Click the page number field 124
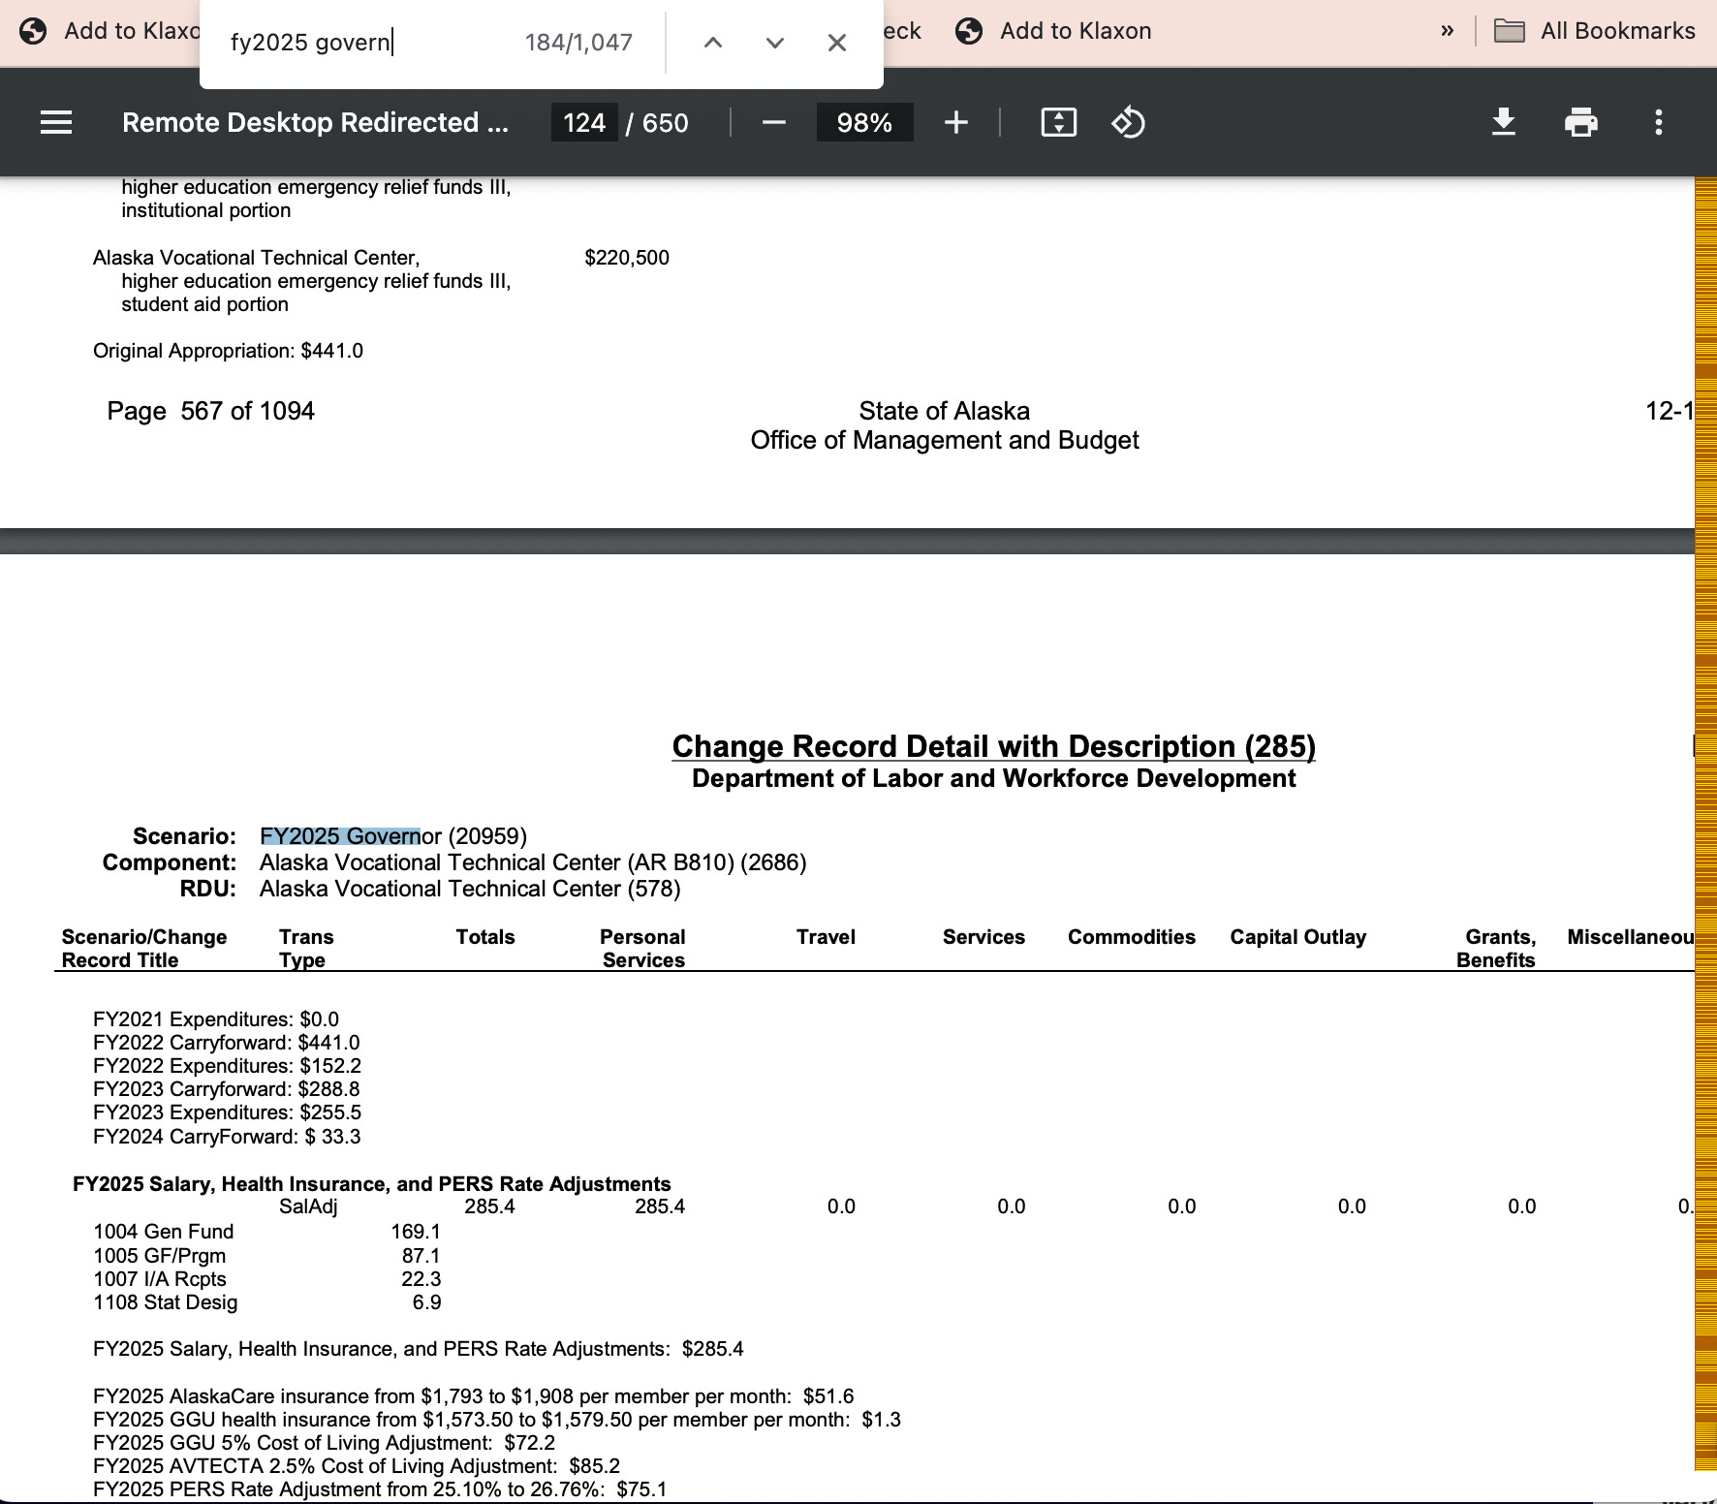 click(x=584, y=123)
